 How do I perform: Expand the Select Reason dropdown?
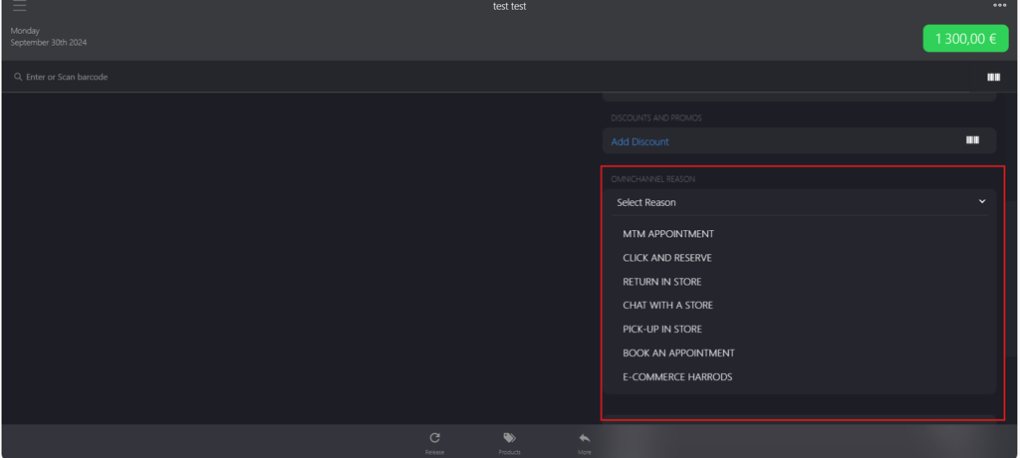coord(799,202)
